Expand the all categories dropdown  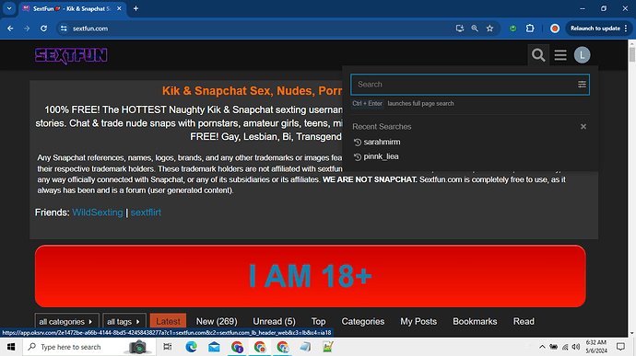click(x=66, y=322)
